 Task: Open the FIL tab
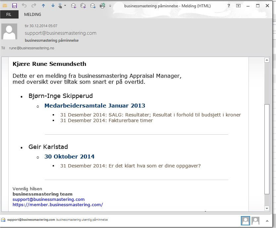click(x=9, y=15)
